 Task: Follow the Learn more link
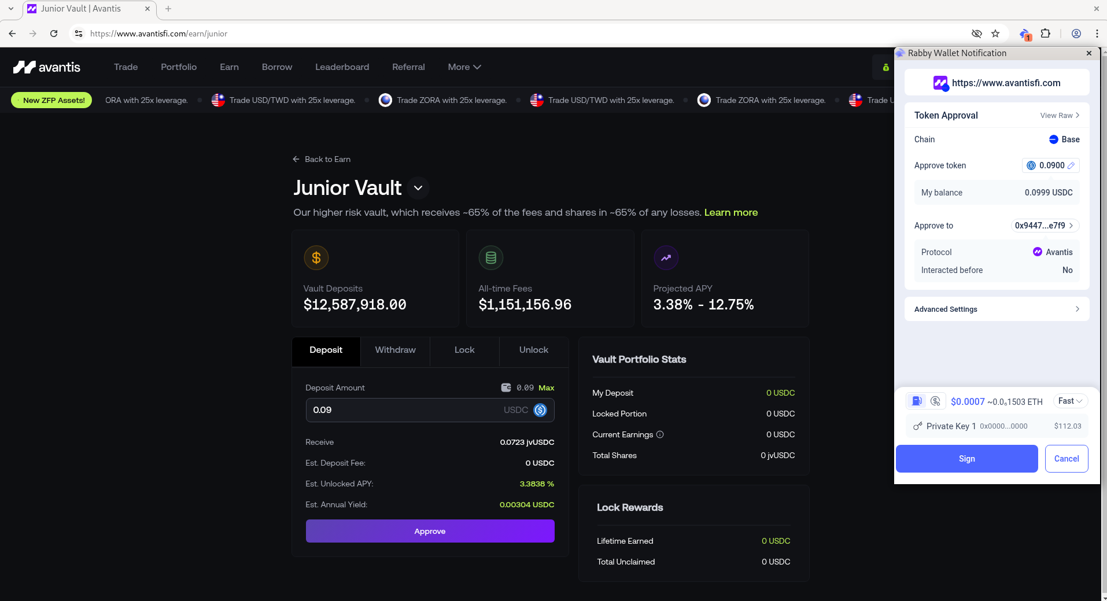point(731,212)
